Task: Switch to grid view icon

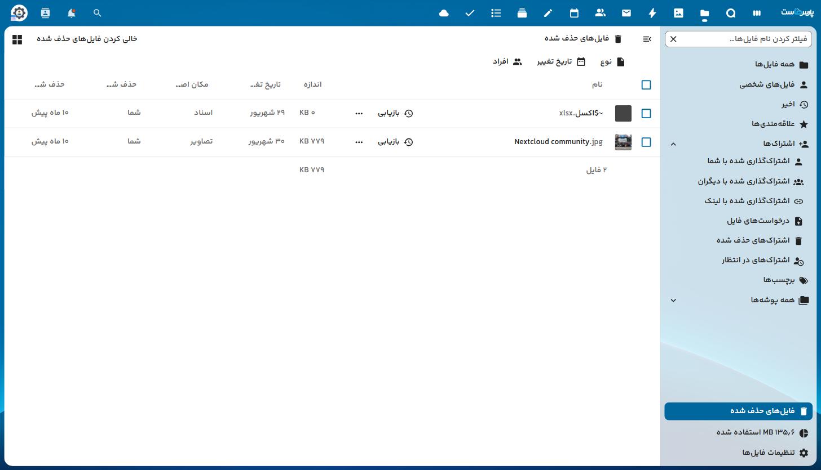Action: 17,39
